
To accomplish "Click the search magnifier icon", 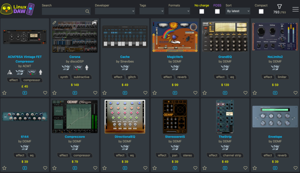I will point(87,11).
